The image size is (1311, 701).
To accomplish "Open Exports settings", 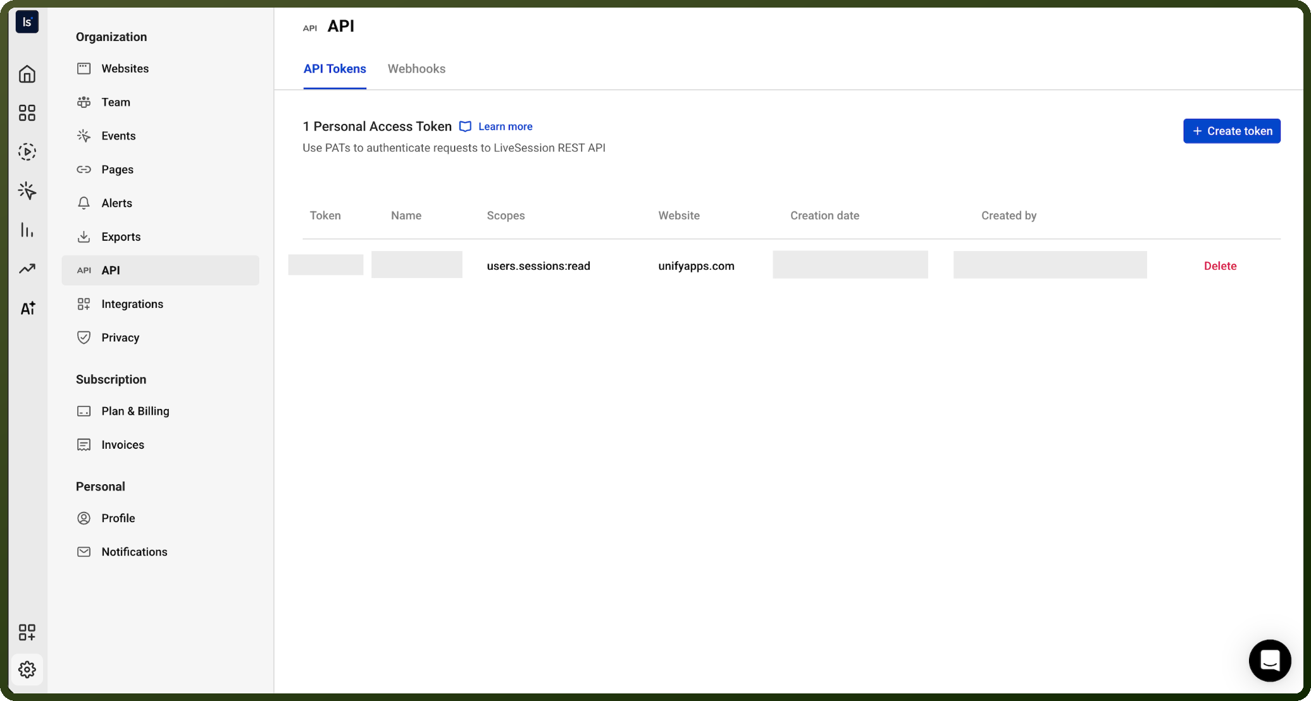I will point(160,236).
